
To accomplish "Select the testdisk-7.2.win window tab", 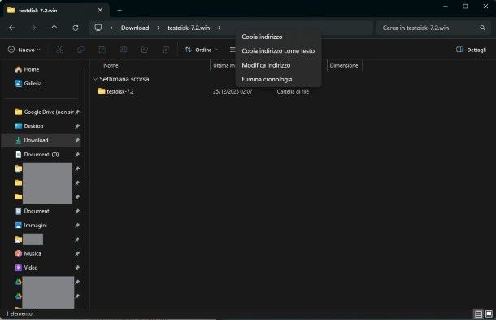I will (56, 10).
